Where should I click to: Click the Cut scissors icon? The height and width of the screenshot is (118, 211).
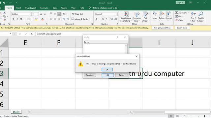[4, 12]
